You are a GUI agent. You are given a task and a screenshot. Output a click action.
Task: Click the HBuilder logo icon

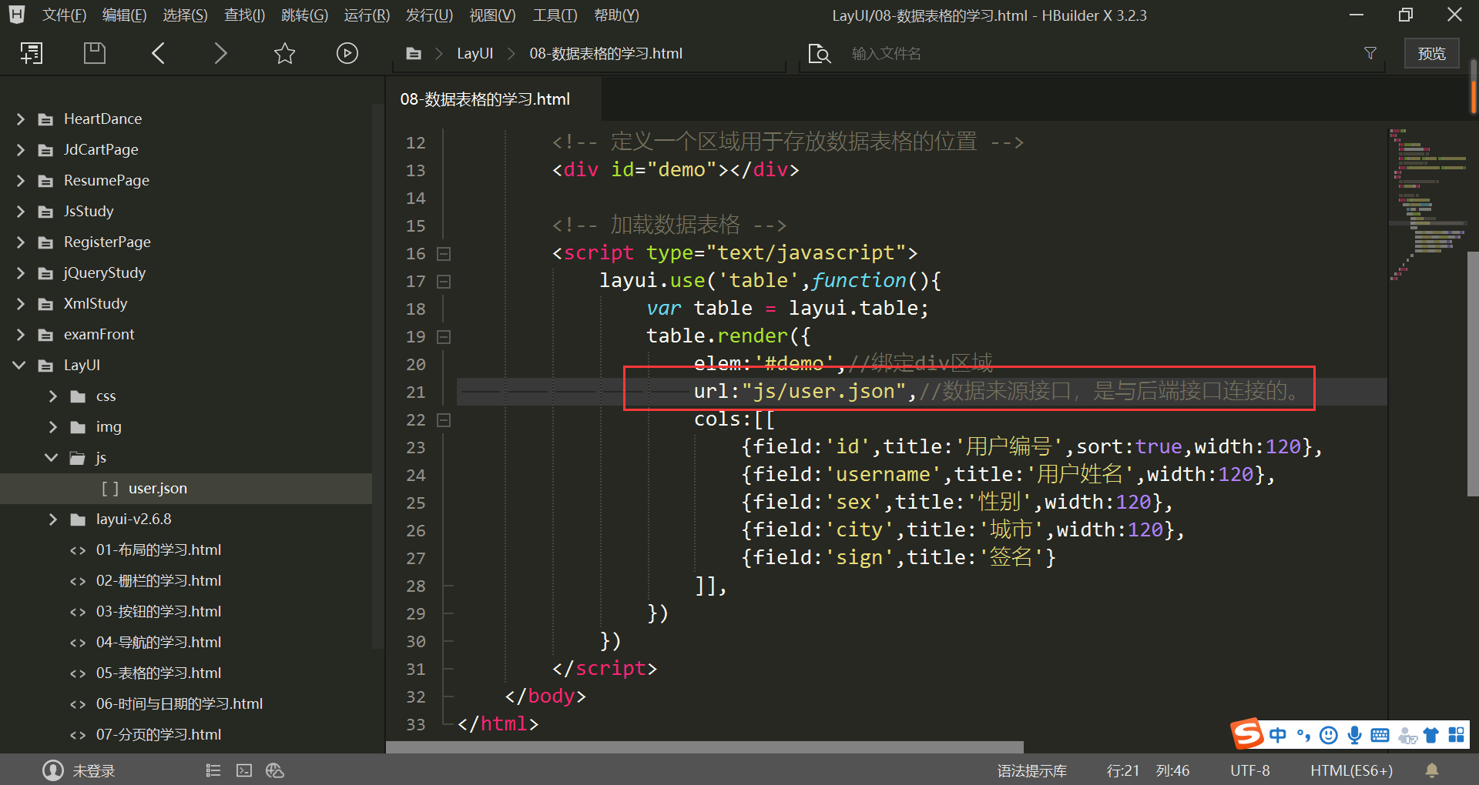[17, 15]
